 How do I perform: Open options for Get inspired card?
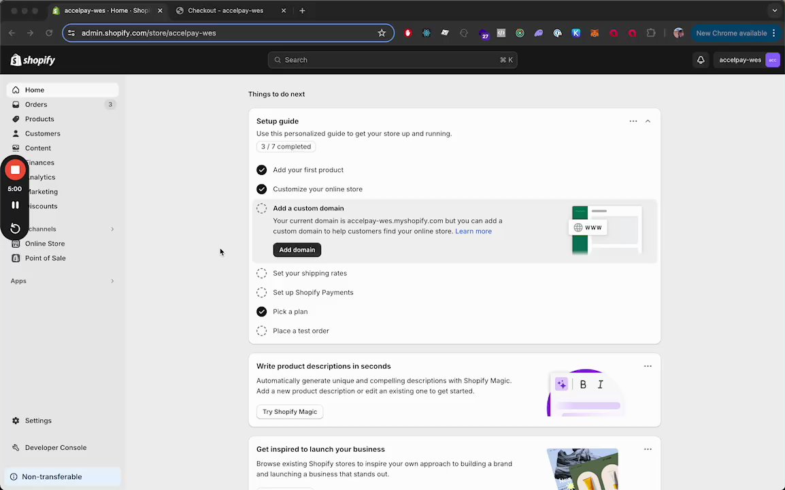(x=648, y=449)
